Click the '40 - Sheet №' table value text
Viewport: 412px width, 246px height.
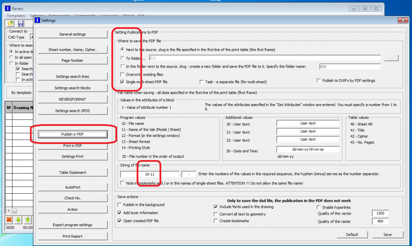tap(362, 125)
